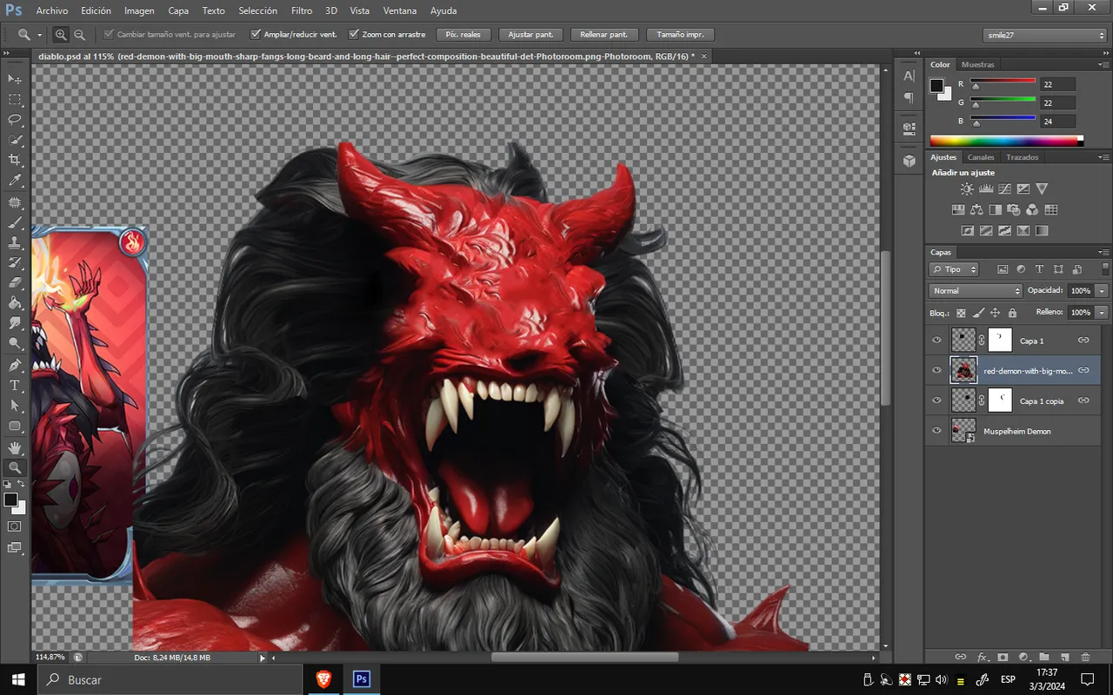Add a Photo Filter adjustment
This screenshot has width=1113, height=695.
coord(1014,209)
